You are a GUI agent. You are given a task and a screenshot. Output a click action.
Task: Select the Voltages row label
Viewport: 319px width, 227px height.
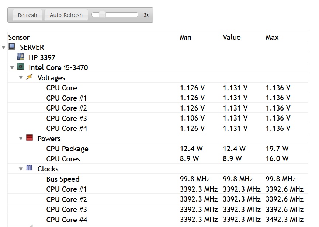pos(51,78)
